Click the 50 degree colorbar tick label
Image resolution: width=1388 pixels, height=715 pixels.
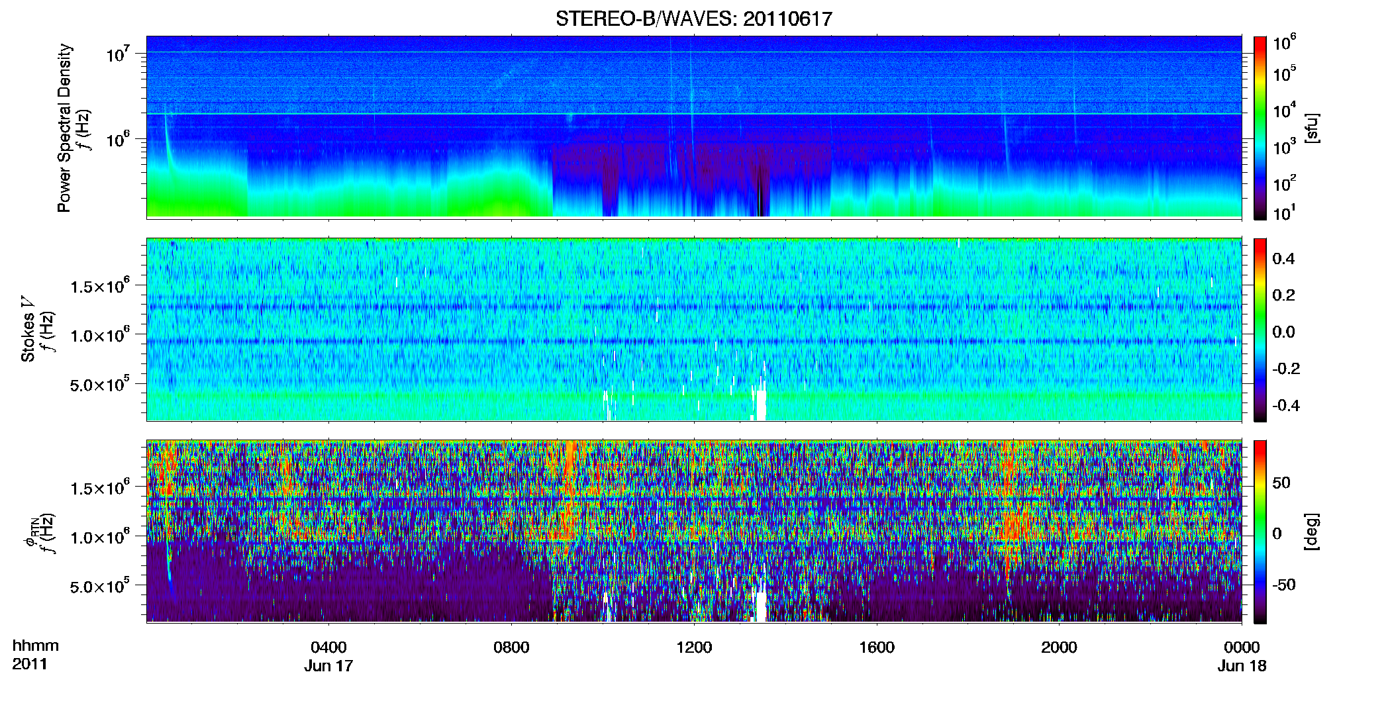coord(1281,483)
